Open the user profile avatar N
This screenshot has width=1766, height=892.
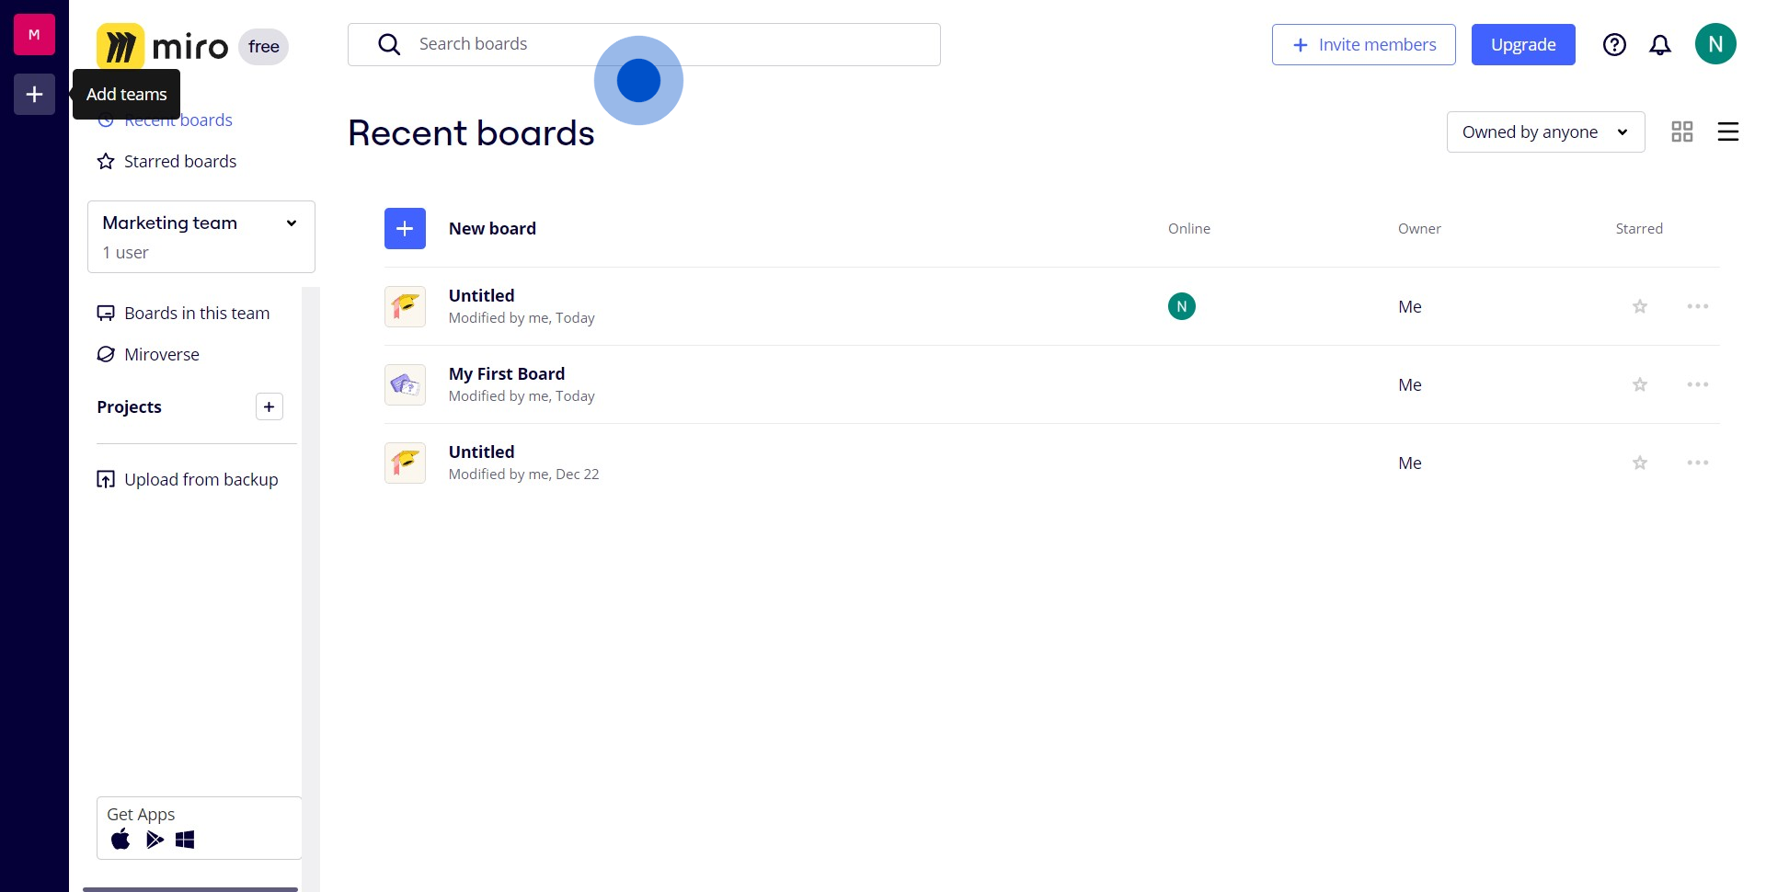pyautogui.click(x=1715, y=44)
